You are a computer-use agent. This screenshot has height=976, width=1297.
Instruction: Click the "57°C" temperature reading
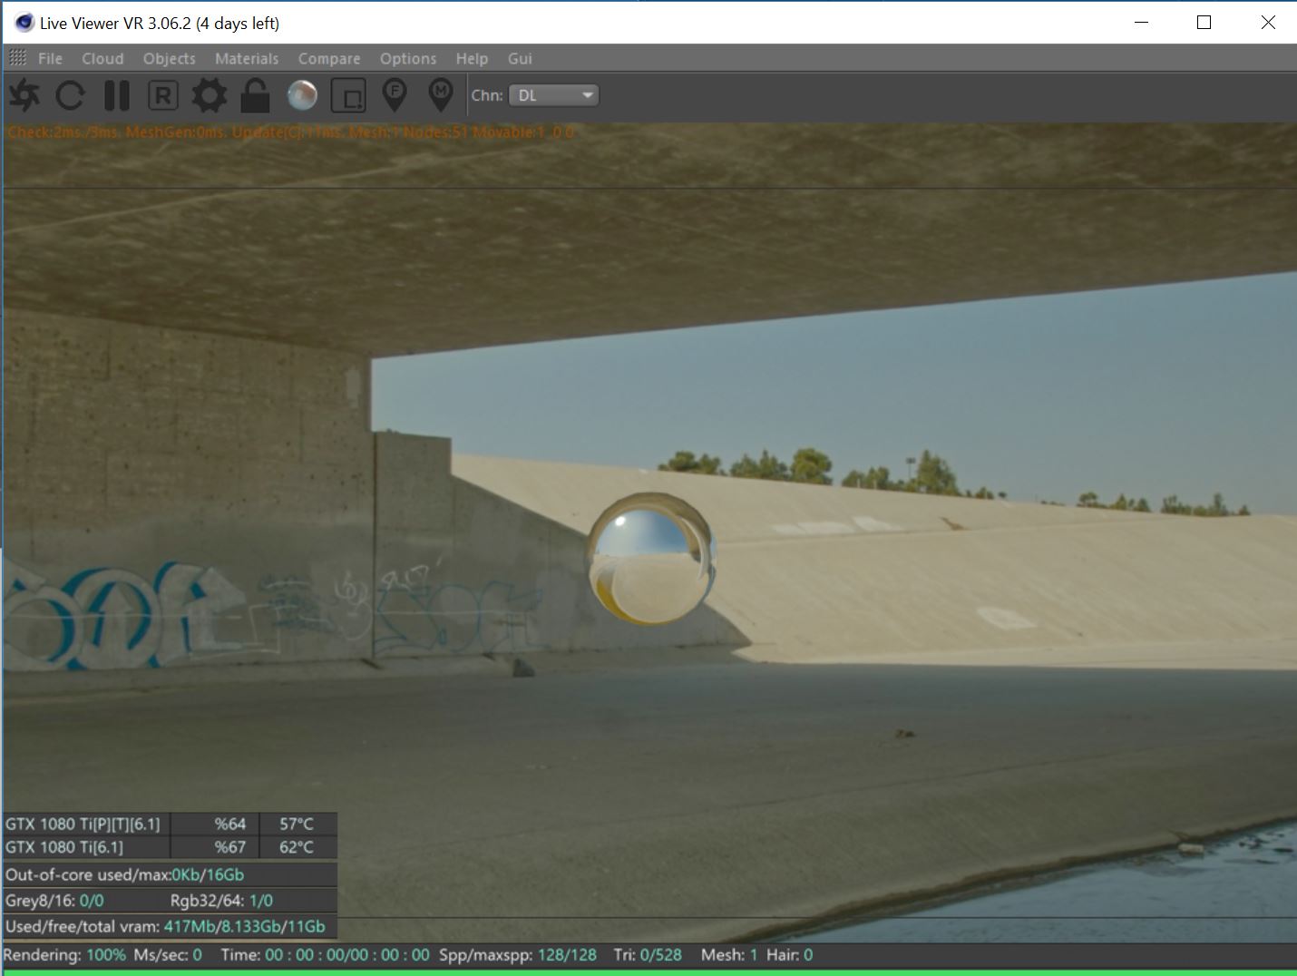click(x=297, y=824)
